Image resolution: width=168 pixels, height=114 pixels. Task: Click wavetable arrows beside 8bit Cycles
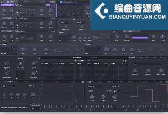coord(44,5)
